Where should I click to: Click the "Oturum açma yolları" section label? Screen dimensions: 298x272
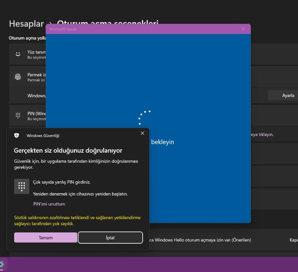(x=27, y=38)
